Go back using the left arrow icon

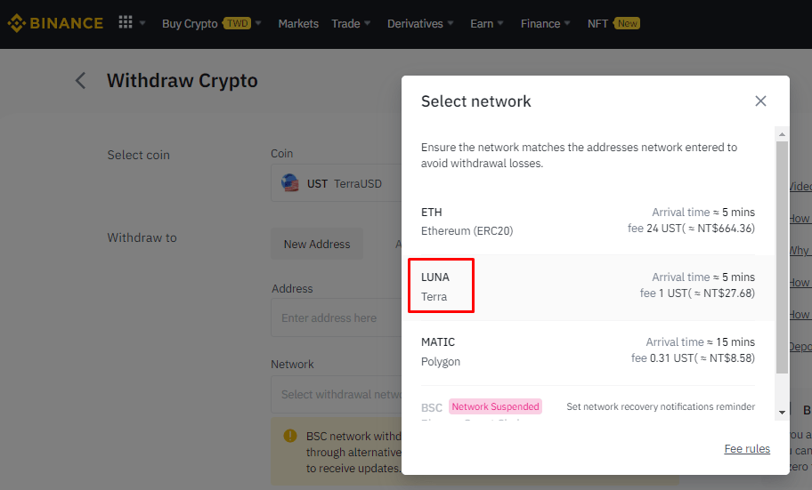[80, 81]
